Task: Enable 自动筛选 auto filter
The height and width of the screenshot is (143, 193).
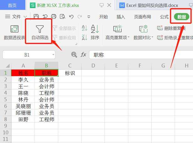Action: click(40, 33)
